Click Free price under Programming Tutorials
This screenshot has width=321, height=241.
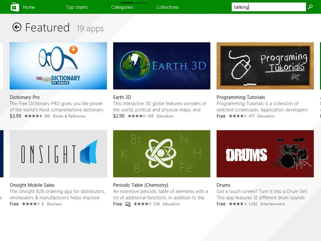coord(221,116)
